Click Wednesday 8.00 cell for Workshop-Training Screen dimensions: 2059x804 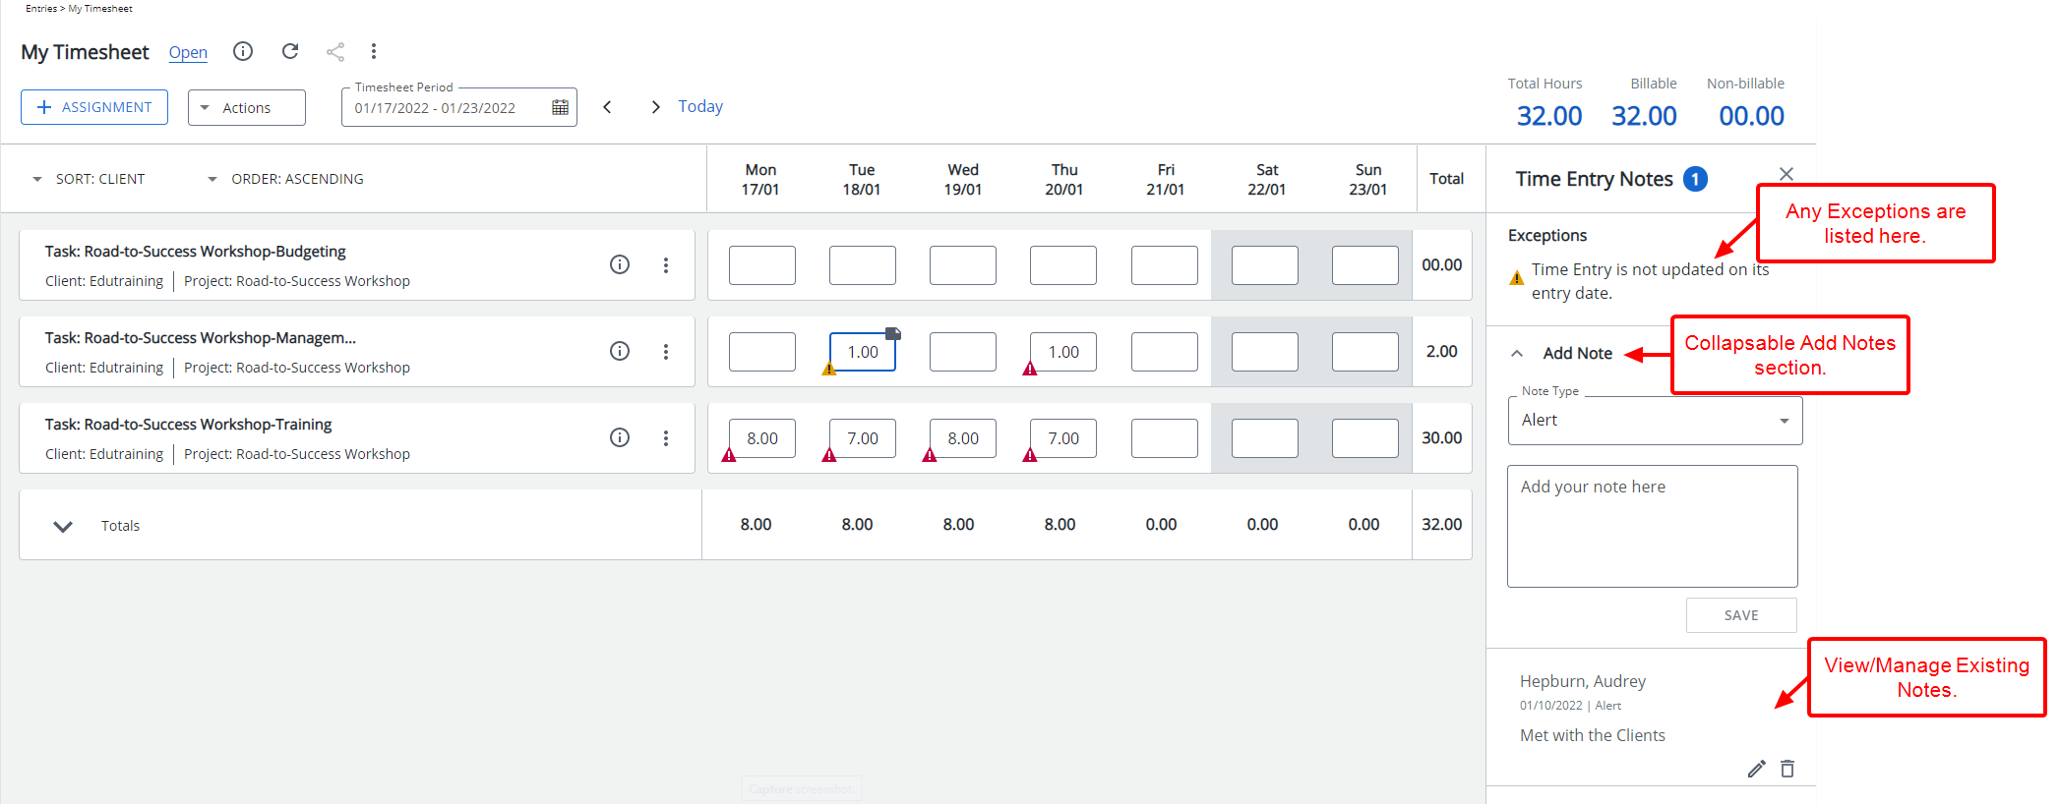(x=963, y=438)
